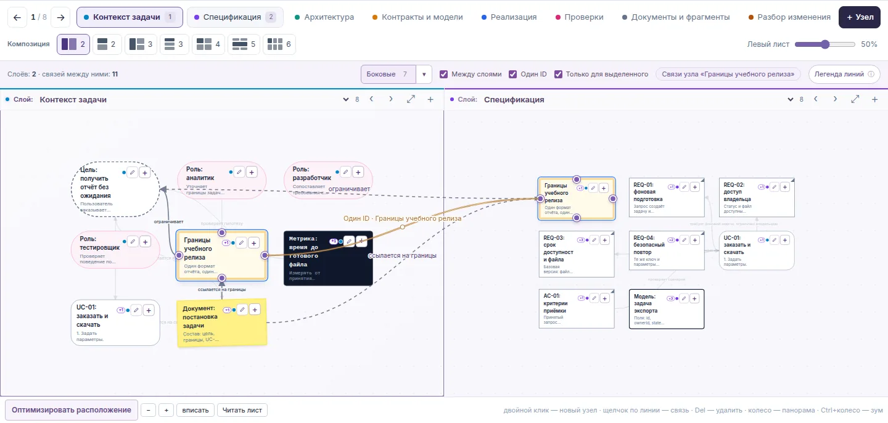Expand the layer picker chevron in Спецификация header
This screenshot has height=423, width=888.
(791, 99)
